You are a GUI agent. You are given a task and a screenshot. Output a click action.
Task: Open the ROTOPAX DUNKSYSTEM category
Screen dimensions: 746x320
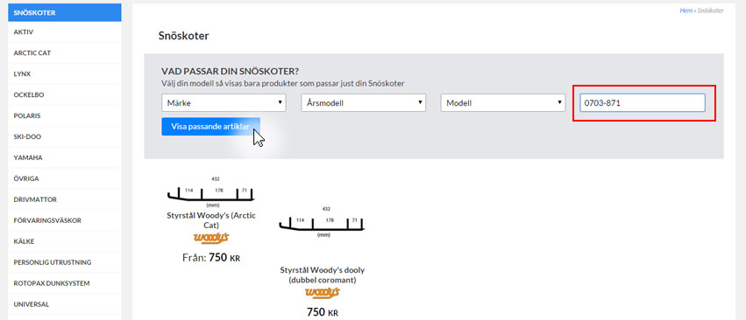tap(65, 283)
